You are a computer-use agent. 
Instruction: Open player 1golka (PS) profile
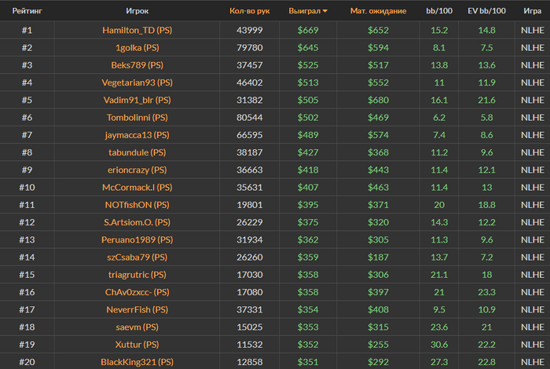(137, 48)
